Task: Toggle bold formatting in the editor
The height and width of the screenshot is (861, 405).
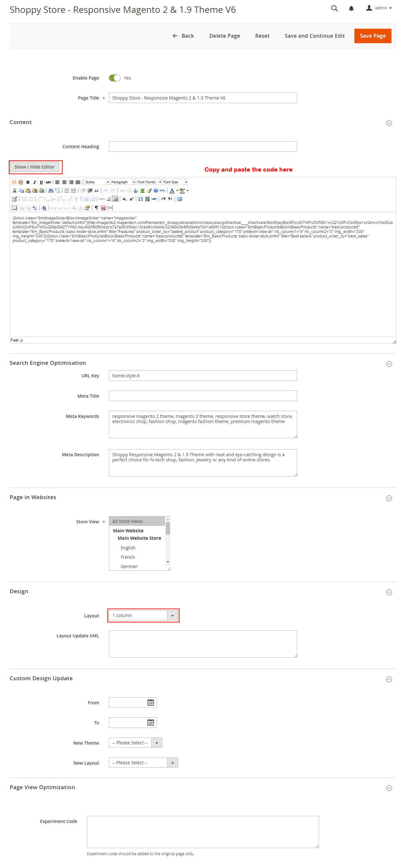Action: (x=28, y=182)
